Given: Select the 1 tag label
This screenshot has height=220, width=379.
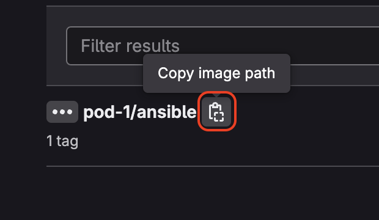Looking at the screenshot, I should point(62,141).
